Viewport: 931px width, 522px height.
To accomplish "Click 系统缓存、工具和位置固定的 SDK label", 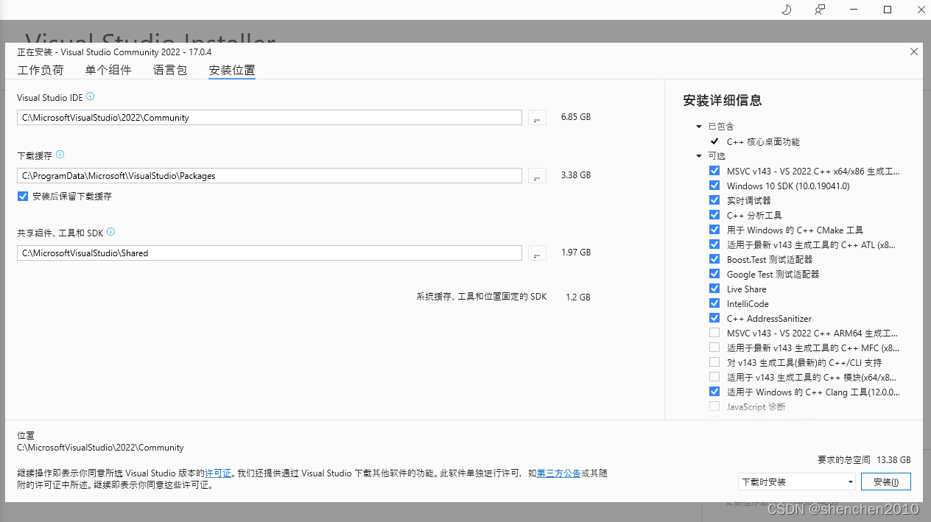I will (482, 297).
